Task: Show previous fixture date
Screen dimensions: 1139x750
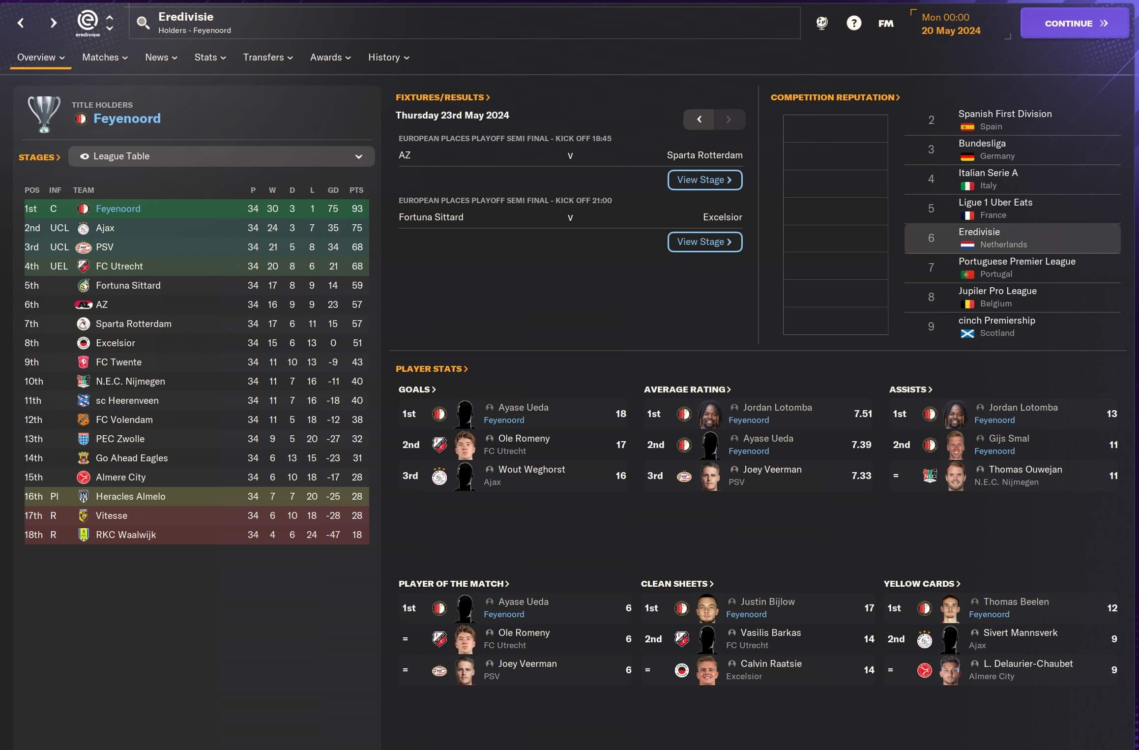Action: click(x=699, y=120)
